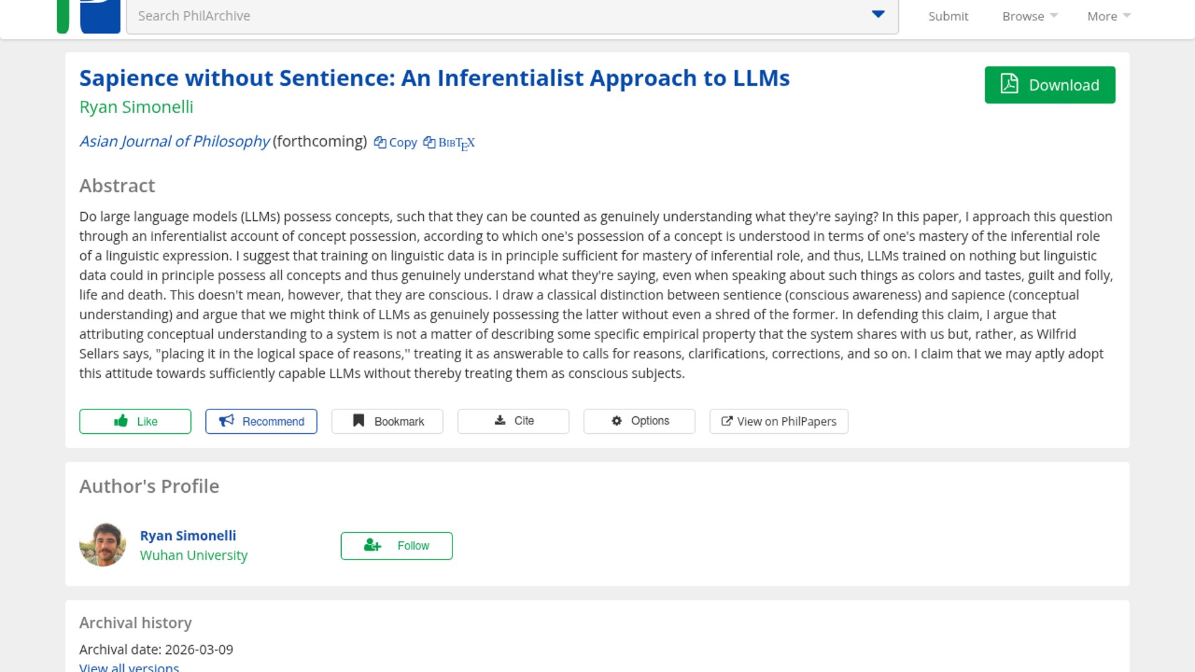Open Ryan Simonelli's profile photo
The image size is (1195, 672).
tap(103, 544)
